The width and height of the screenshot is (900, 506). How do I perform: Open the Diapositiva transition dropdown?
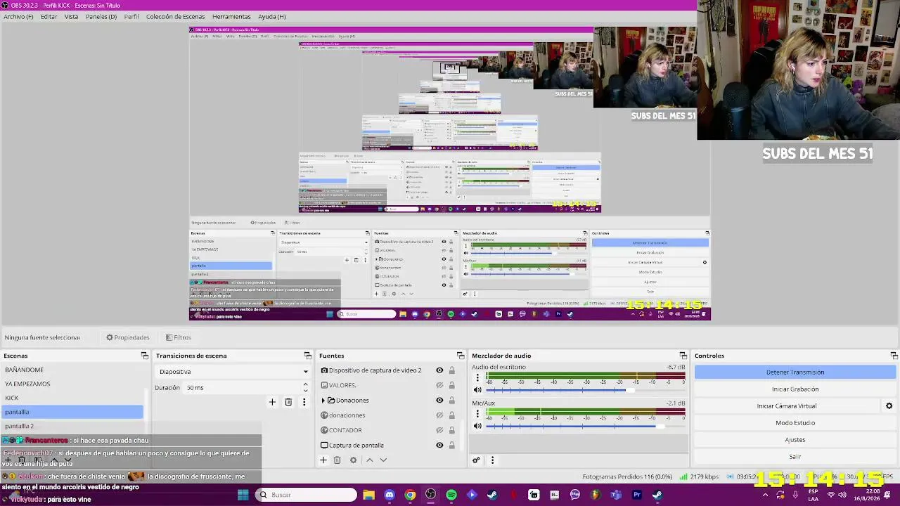[x=233, y=371]
